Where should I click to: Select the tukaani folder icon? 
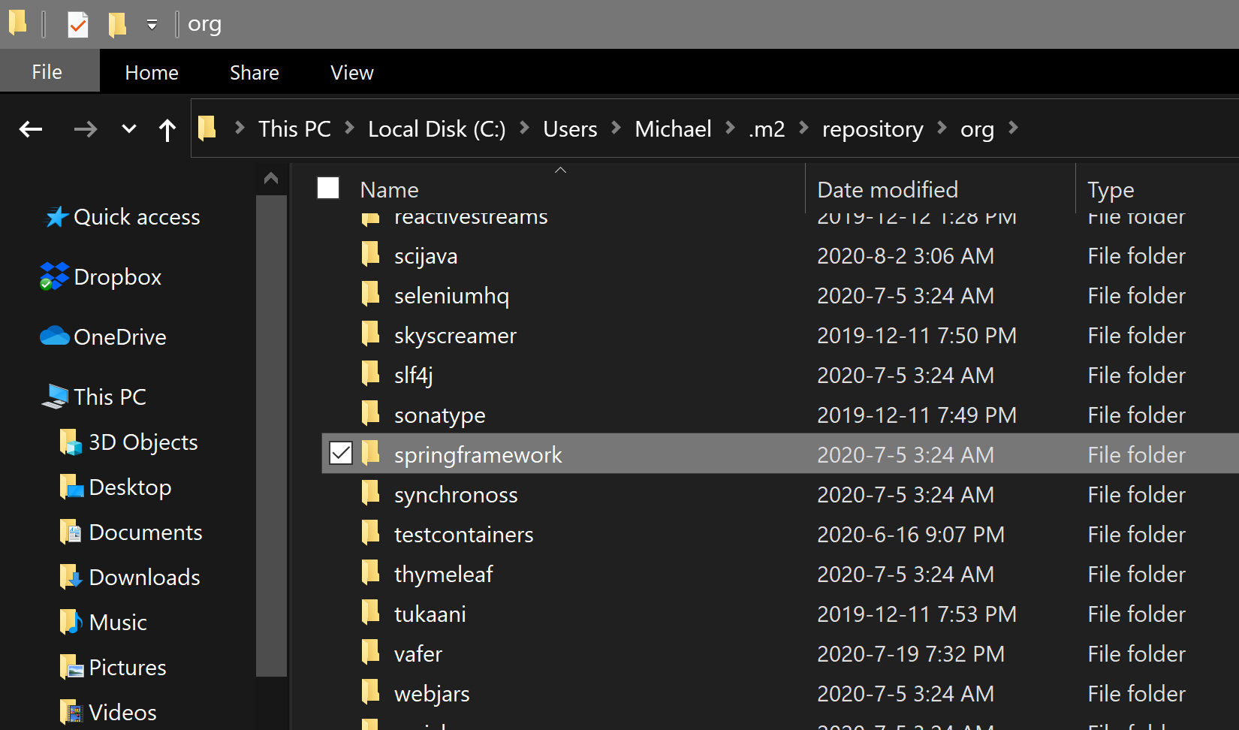pyautogui.click(x=371, y=612)
